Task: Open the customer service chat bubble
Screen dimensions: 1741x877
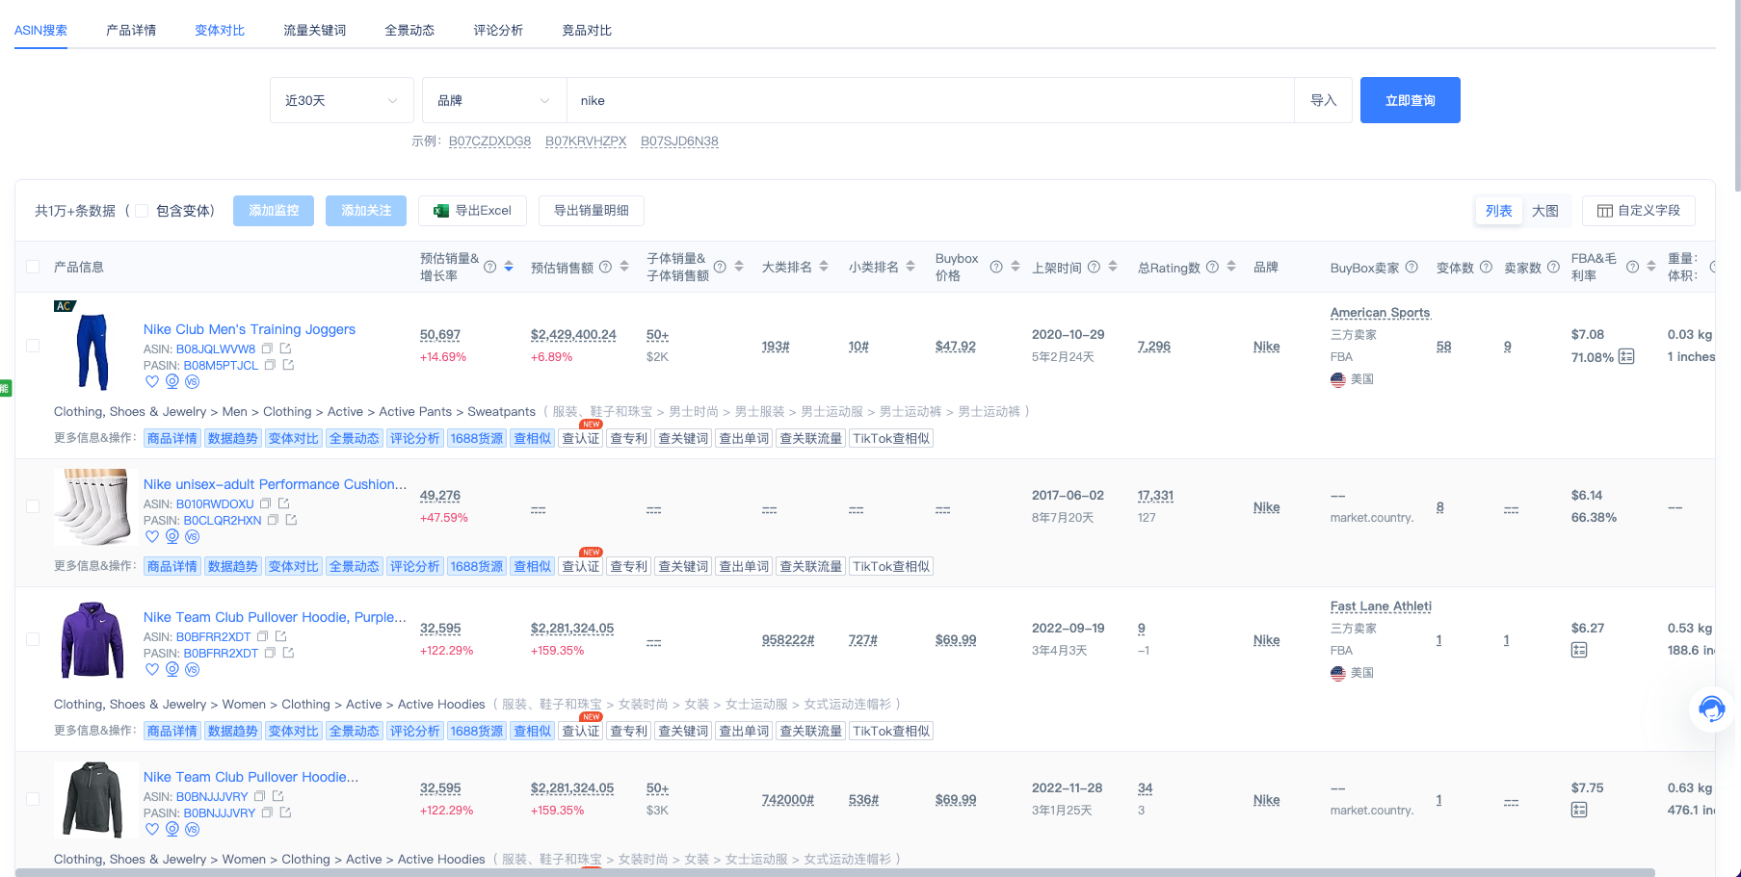Action: [x=1712, y=709]
